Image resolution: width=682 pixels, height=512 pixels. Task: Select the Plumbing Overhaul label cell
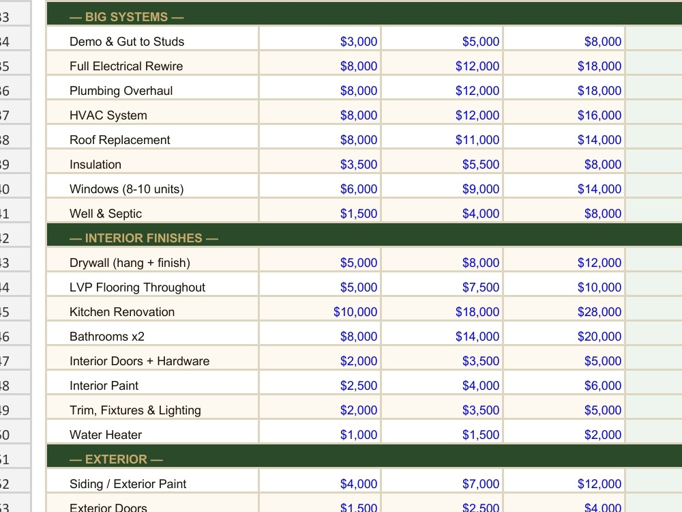[x=153, y=87]
